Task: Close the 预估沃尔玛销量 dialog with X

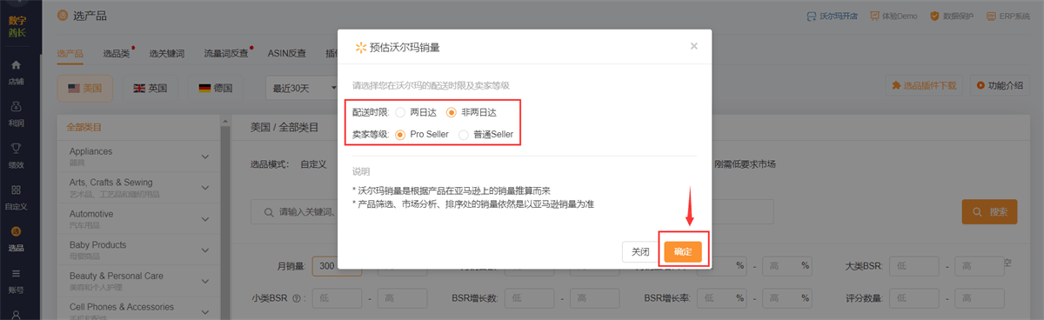Action: 693,46
